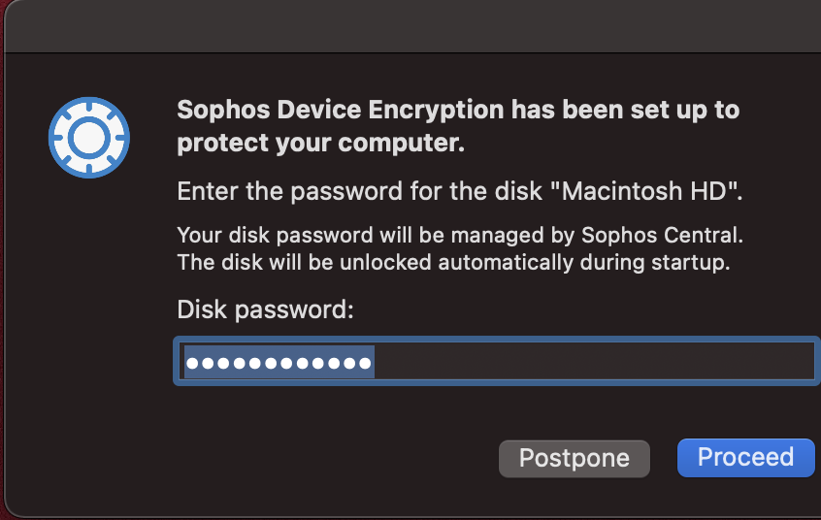Click the last dot in the password field
Image resolution: width=821 pixels, height=520 pixels.
(365, 363)
